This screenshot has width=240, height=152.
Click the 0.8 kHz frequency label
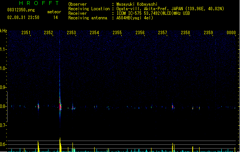tap(3, 106)
